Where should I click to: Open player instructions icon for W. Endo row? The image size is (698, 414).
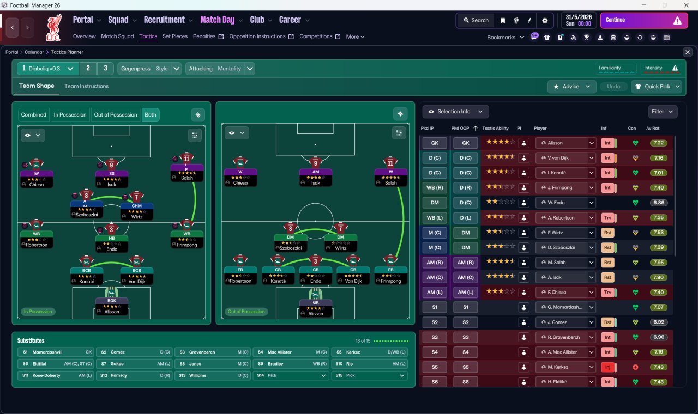click(x=524, y=203)
